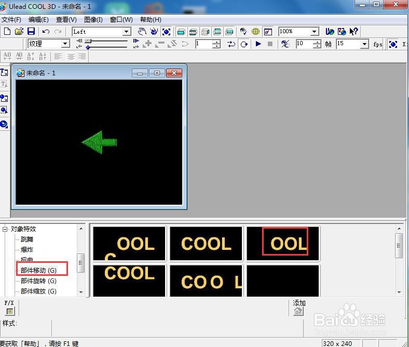409x347 pixels.
Task: Open a file using the folder icon
Action: coord(19,32)
